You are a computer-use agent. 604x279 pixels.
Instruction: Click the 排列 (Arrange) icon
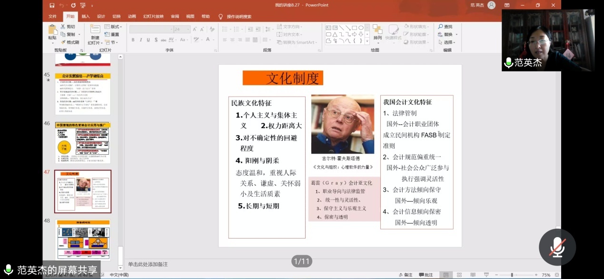coord(378,30)
